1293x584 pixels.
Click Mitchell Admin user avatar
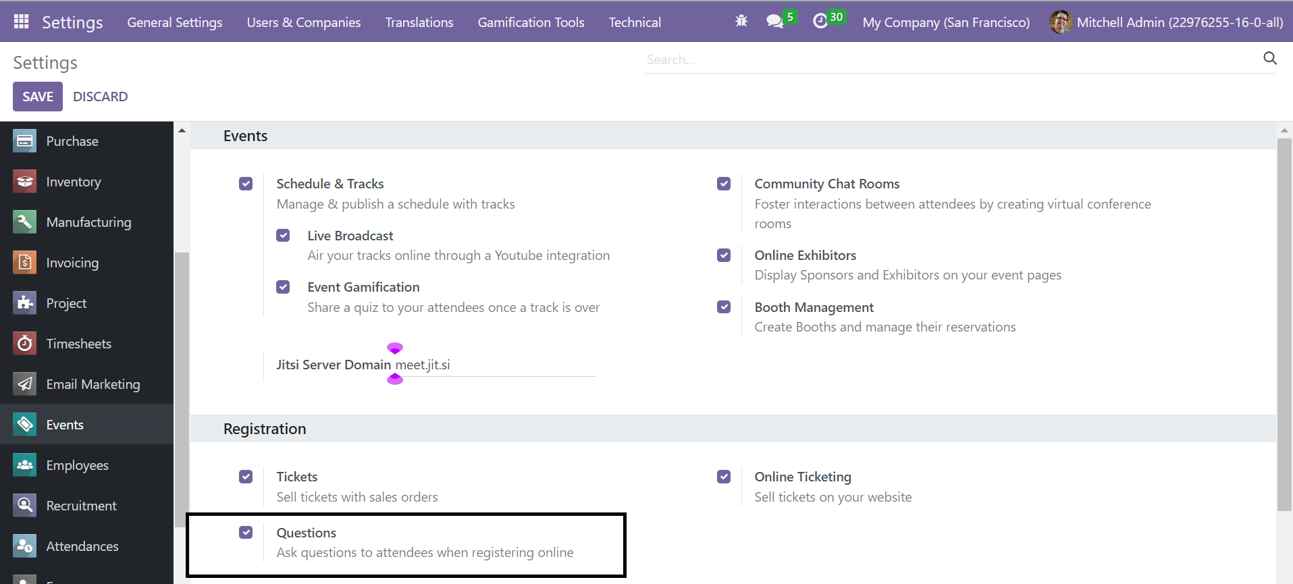[1061, 22]
